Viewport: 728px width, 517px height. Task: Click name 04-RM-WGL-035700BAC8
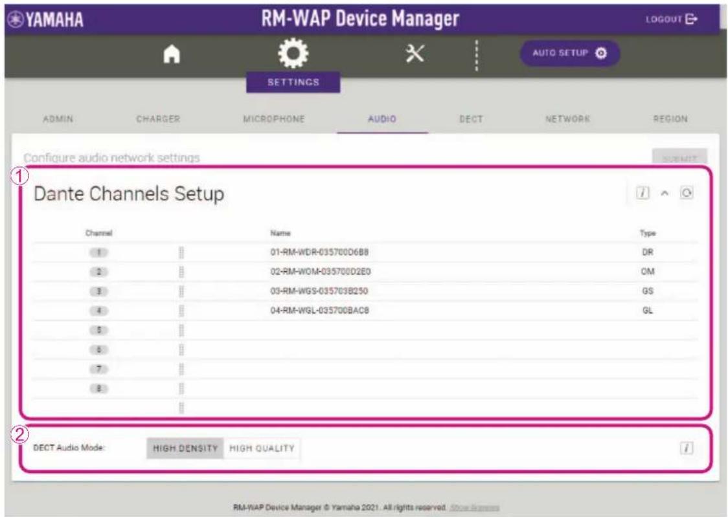[x=319, y=311]
